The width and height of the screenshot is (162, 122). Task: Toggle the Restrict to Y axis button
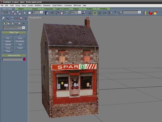coord(94,12)
